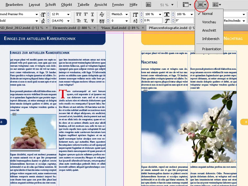Apply strikethrough formatting

click(92, 20)
